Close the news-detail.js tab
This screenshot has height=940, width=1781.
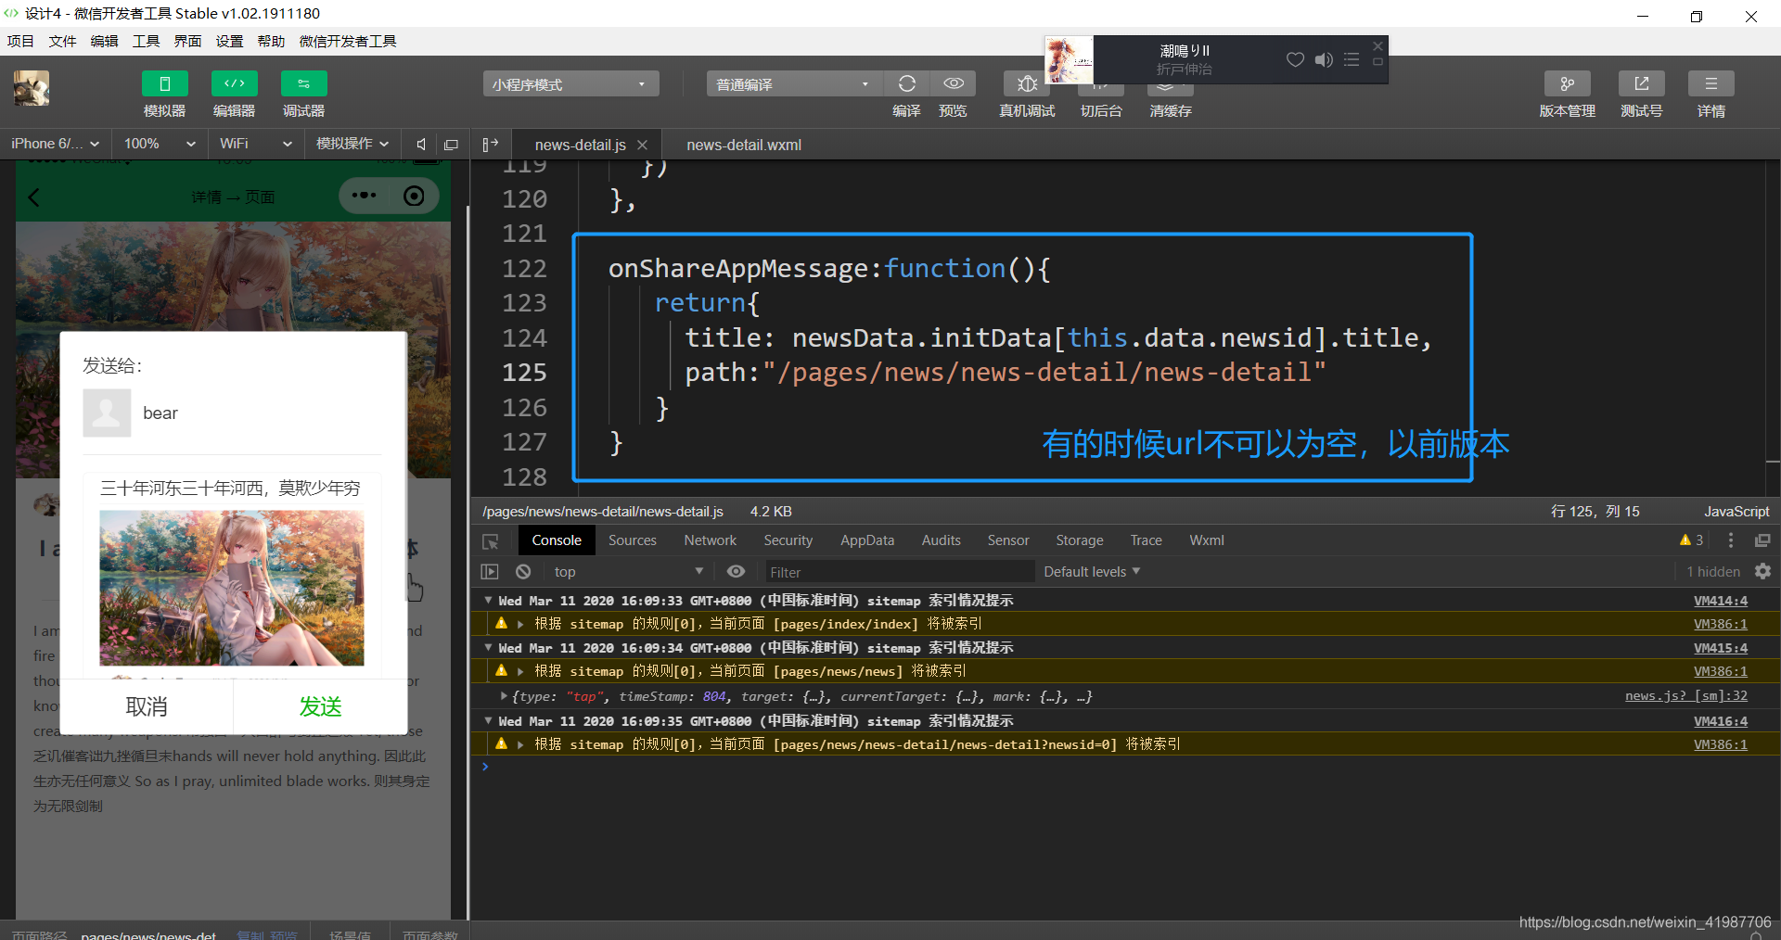tap(642, 146)
